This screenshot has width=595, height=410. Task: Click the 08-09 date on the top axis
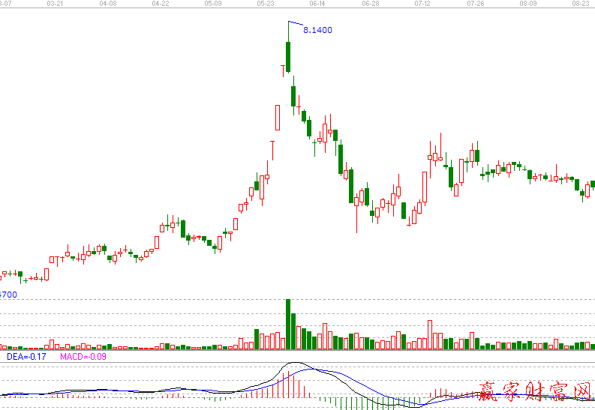point(527,4)
